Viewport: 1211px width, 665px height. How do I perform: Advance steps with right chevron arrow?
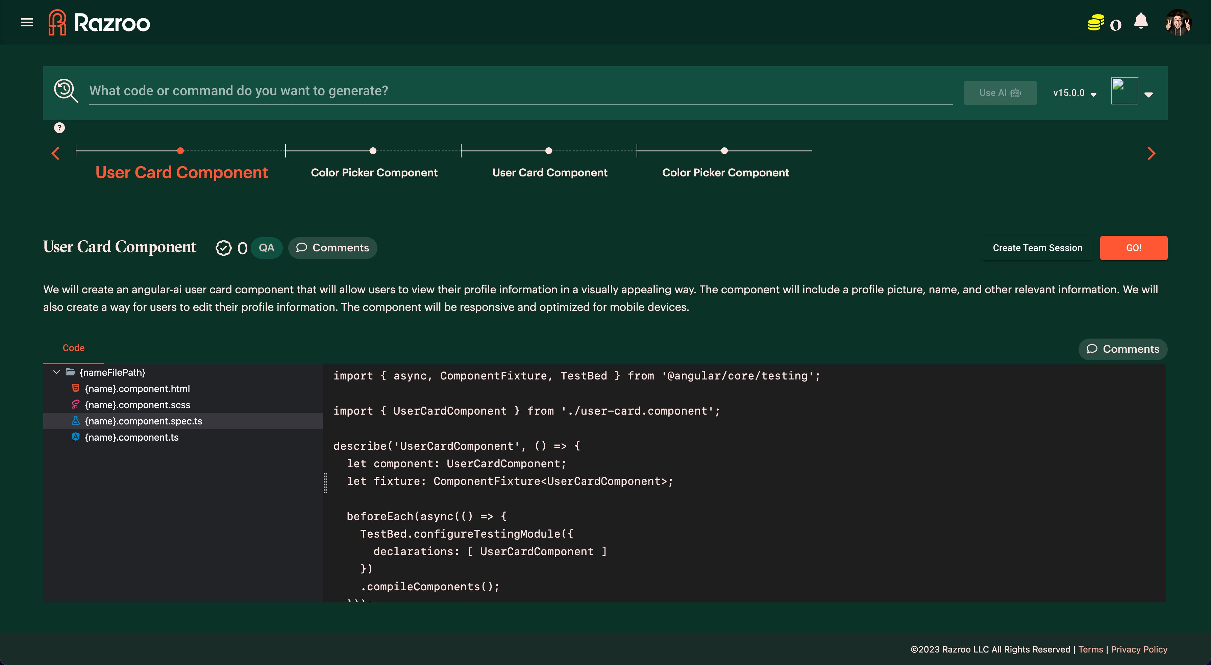tap(1151, 153)
